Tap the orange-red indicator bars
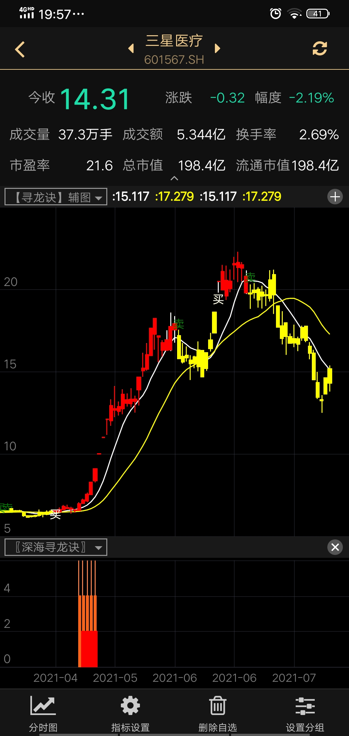Viewport: 349px width, 736px height. [88, 629]
